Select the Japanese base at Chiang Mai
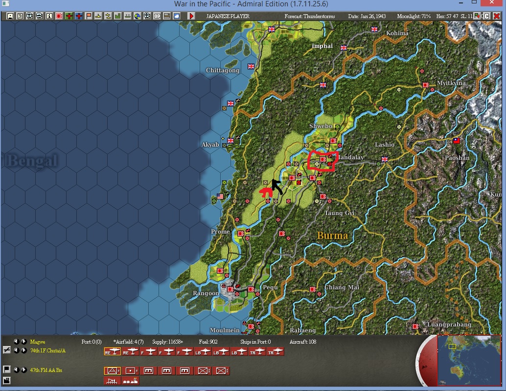506x391 pixels. tap(312, 289)
